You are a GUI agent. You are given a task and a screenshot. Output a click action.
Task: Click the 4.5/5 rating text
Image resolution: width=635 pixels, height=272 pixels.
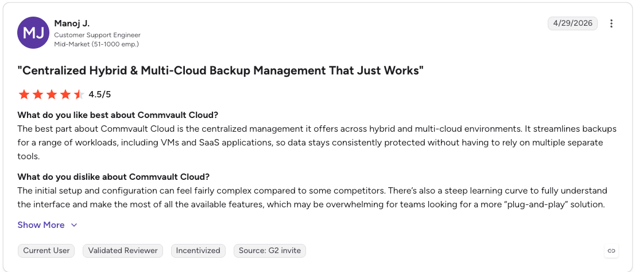pos(100,94)
